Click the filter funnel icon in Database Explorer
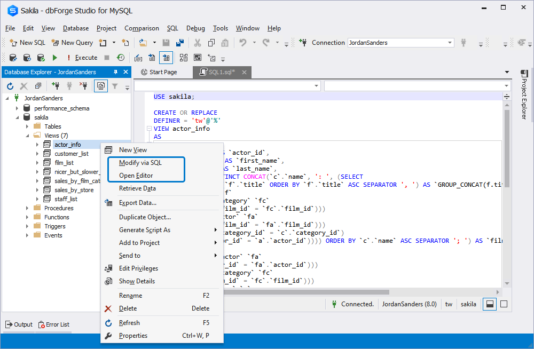 point(115,86)
